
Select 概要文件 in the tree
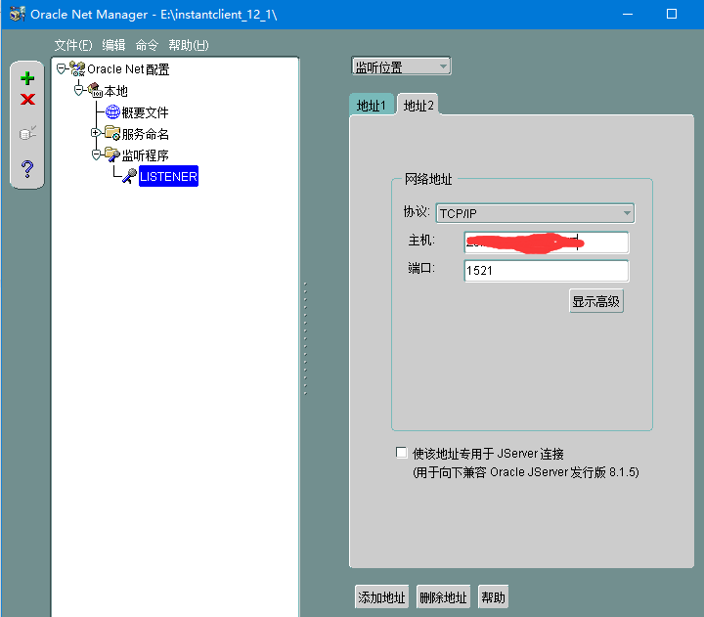point(145,112)
